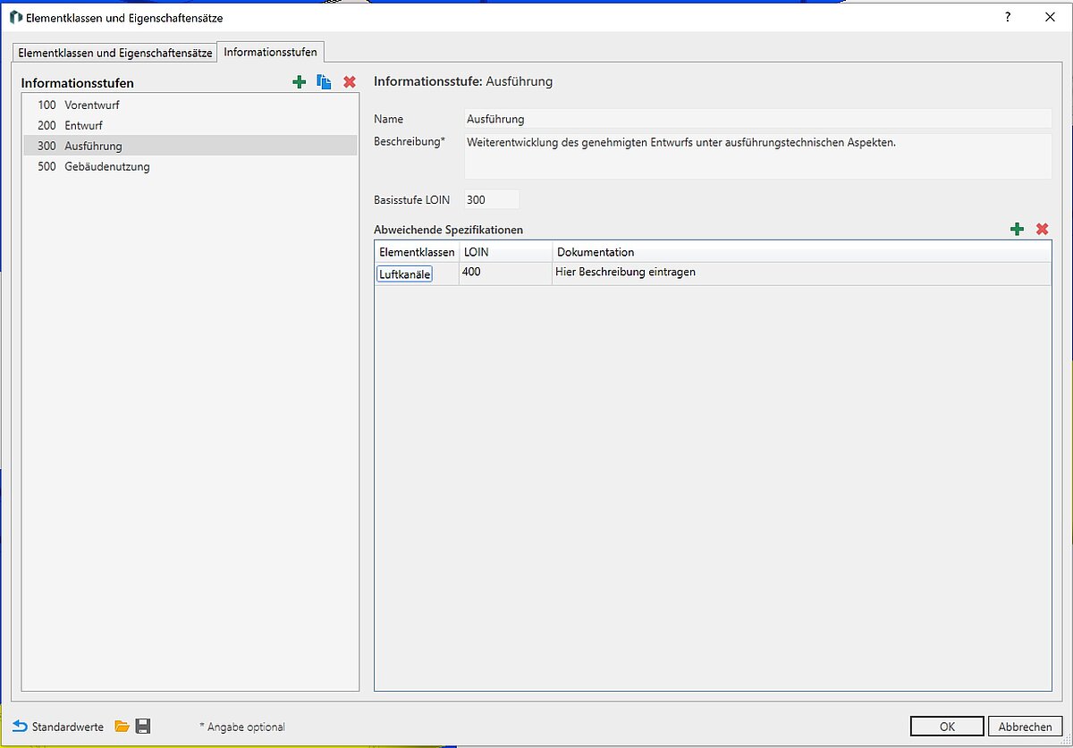Remove the selected Abweichende Spezifikation row
The width and height of the screenshot is (1073, 748).
pos(1042,230)
